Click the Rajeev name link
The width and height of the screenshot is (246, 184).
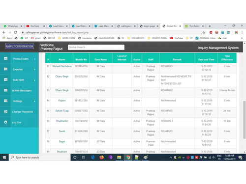(62, 101)
